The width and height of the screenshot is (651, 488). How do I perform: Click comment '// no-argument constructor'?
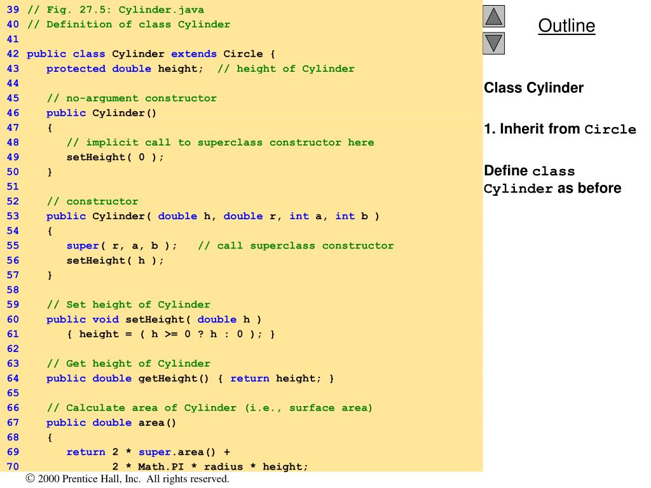click(x=132, y=98)
